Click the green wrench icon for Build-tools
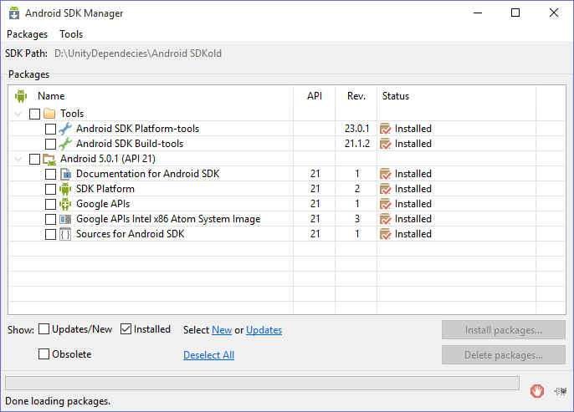Image resolution: width=574 pixels, height=412 pixels. (65, 144)
